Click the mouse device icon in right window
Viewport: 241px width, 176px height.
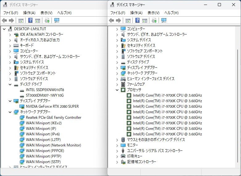(123, 140)
